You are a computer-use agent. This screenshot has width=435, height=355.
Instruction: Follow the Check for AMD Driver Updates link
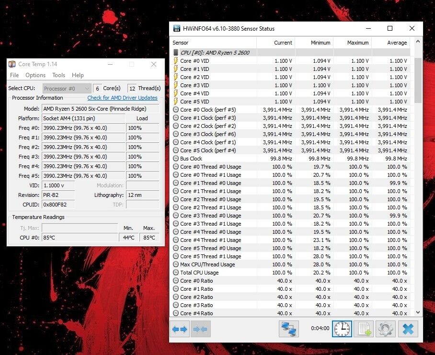click(x=122, y=98)
